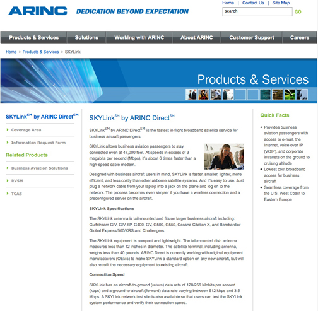Viewport: 318px width, 311px height.
Task: Click the last banner thumbnail on right
Action: click(302, 95)
